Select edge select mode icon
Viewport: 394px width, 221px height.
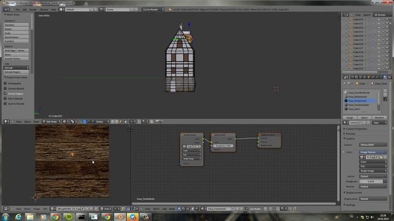pos(116,122)
